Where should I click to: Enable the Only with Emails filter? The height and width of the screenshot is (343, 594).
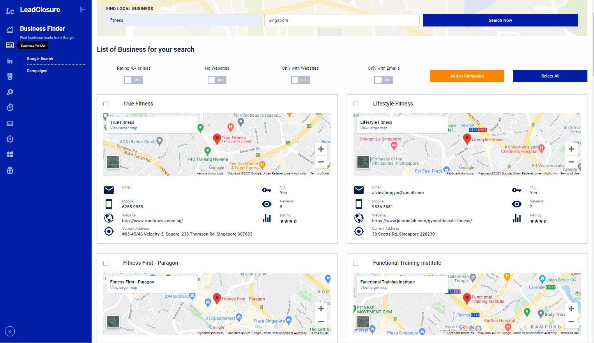(x=384, y=80)
